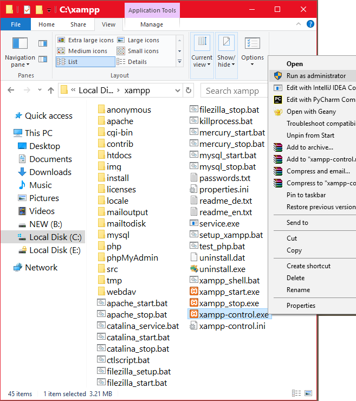Open the Manage ribbon tab
The image size is (356, 401).
[x=152, y=24]
